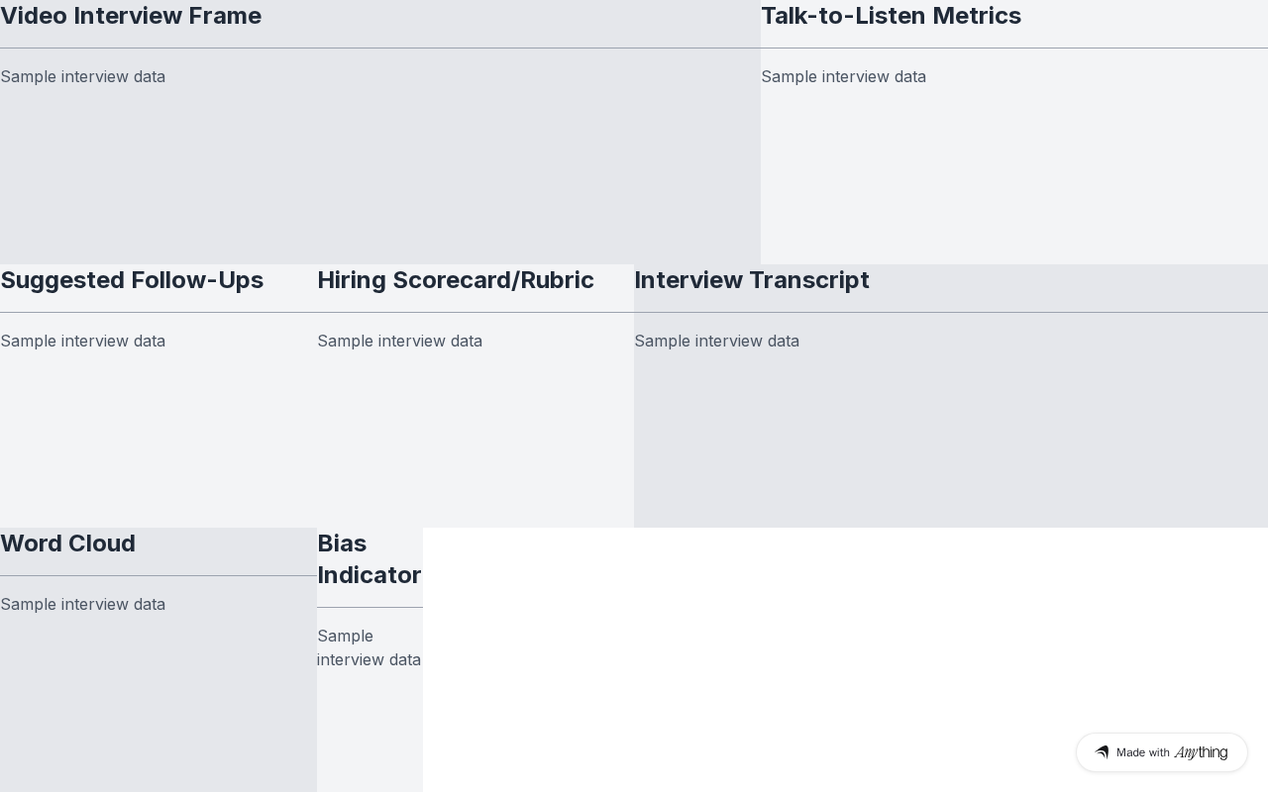Click sample data text under Interview Transcript
Viewport: 1268px width, 792px height.
pyautogui.click(x=716, y=341)
